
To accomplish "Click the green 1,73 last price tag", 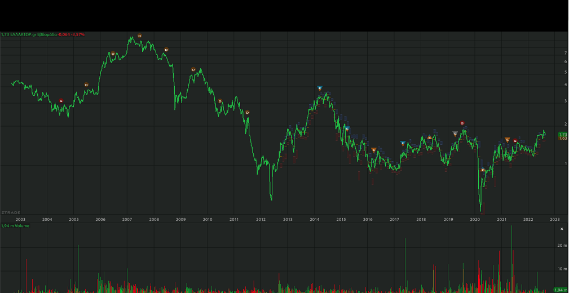I will (563, 135).
